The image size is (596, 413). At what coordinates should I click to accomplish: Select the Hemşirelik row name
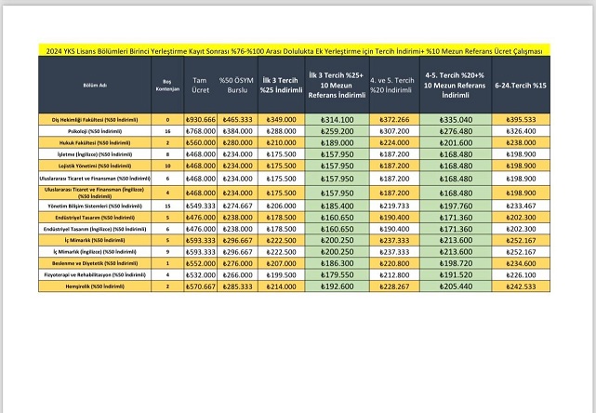(95, 286)
